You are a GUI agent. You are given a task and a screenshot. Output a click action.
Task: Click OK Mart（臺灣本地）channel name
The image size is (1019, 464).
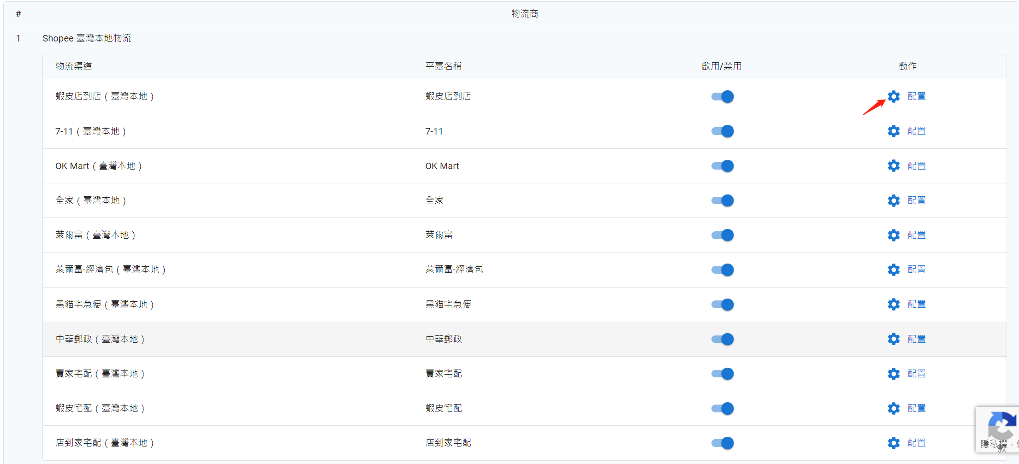99,166
